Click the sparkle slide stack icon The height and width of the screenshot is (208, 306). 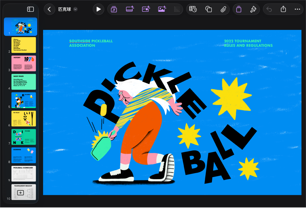pyautogui.click(x=114, y=9)
